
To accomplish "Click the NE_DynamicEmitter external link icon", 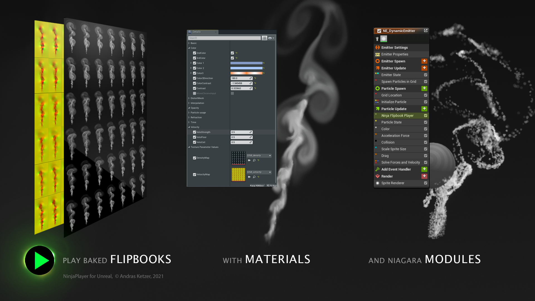I will point(425,30).
